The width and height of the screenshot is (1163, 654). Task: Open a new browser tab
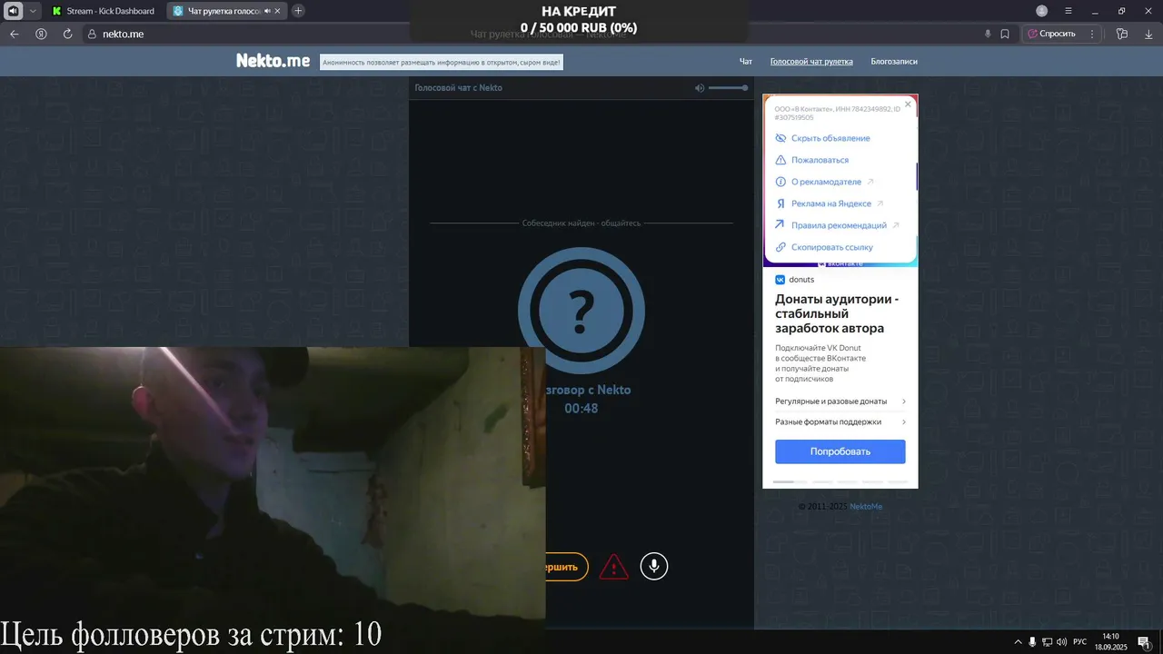point(298,11)
